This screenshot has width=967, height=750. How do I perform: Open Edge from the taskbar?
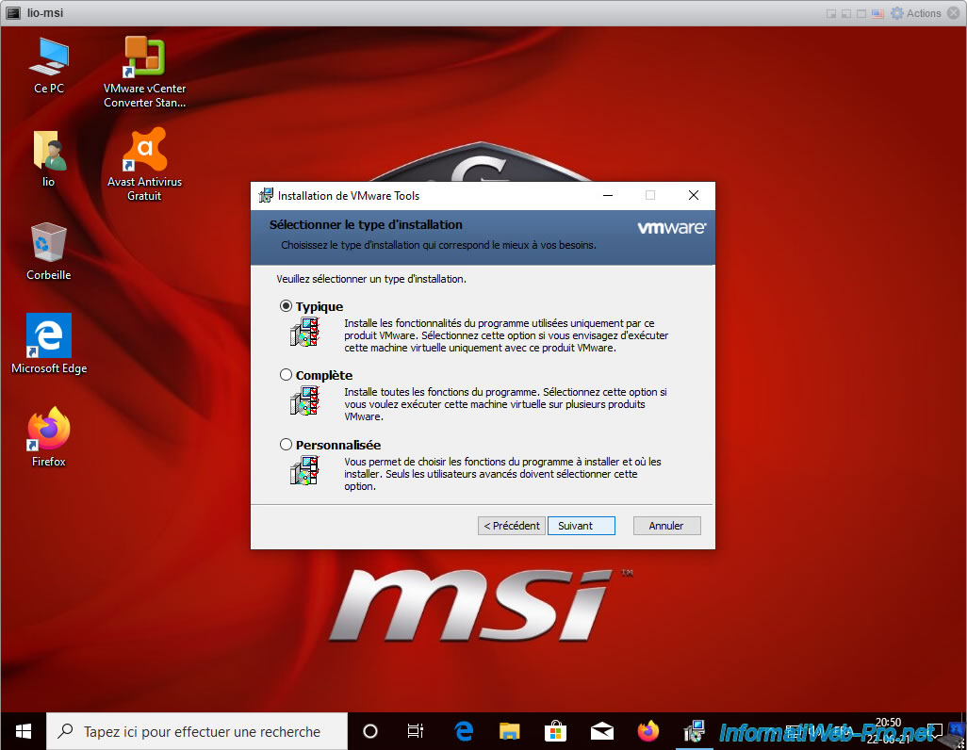pyautogui.click(x=463, y=731)
